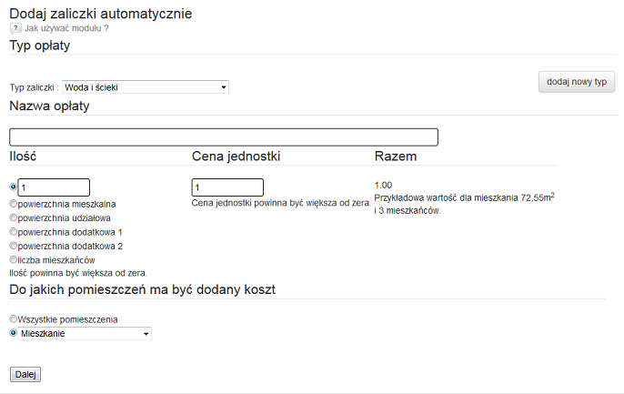Click 'Ilość powinna być większa od zera.' message
624x394 pixels.
point(78,273)
